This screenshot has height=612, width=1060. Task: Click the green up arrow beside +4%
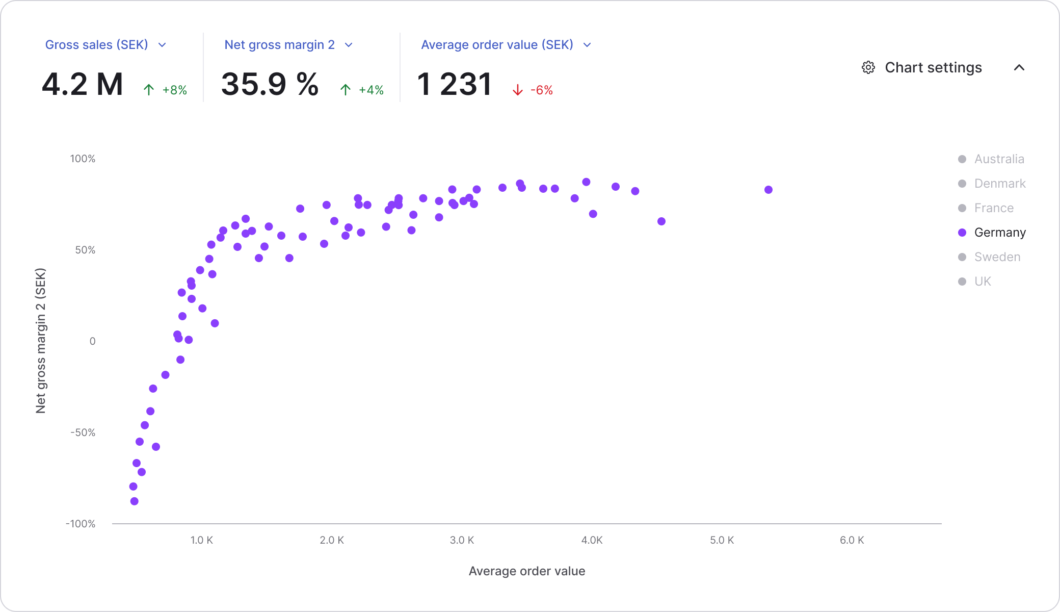(346, 90)
